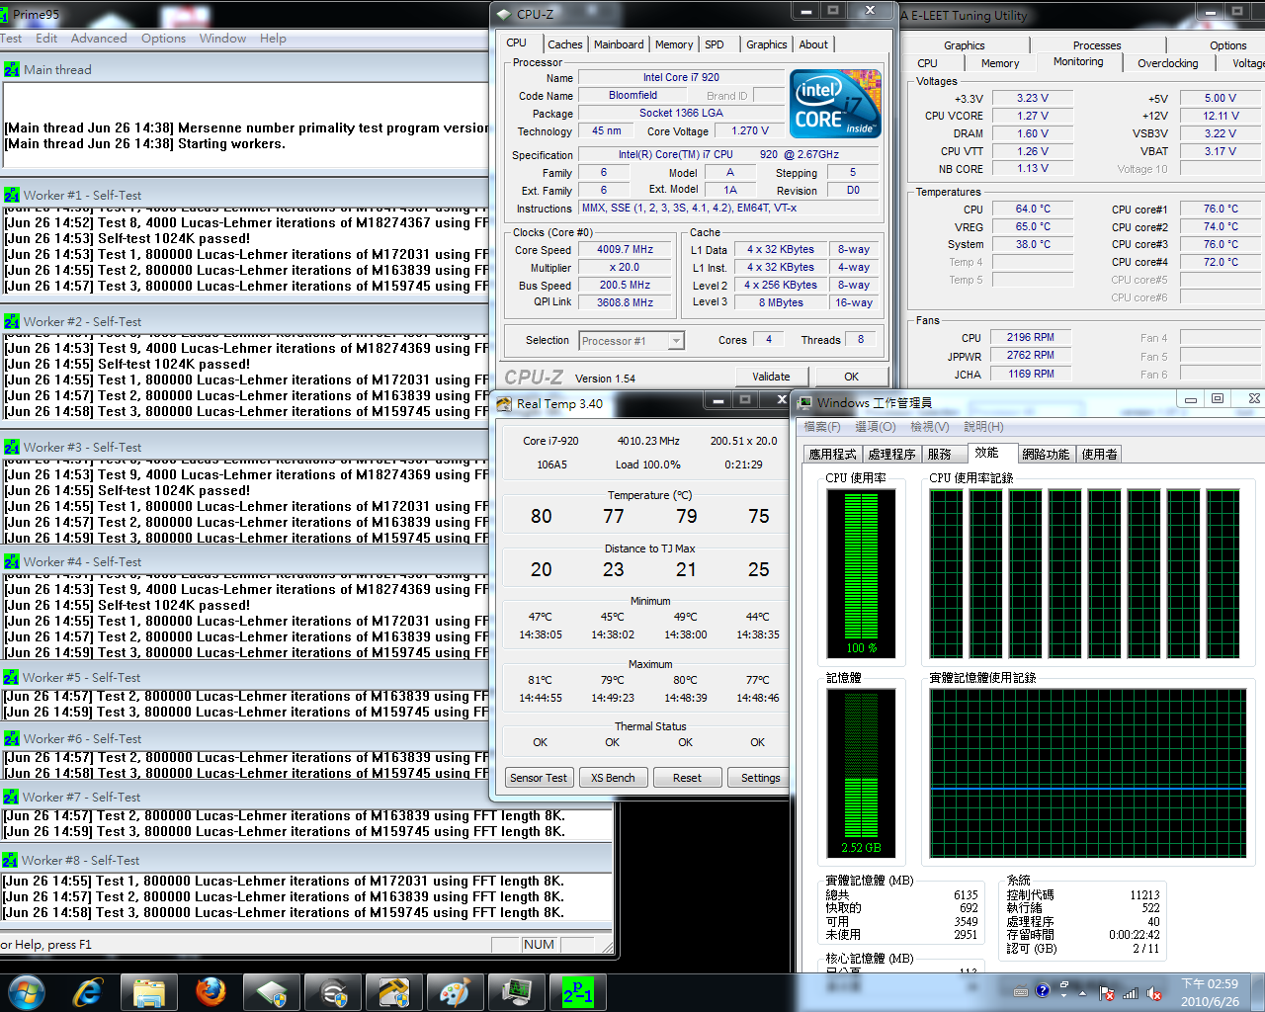Open E-LEET Overclocking tab
The image size is (1265, 1012).
pos(1167,63)
